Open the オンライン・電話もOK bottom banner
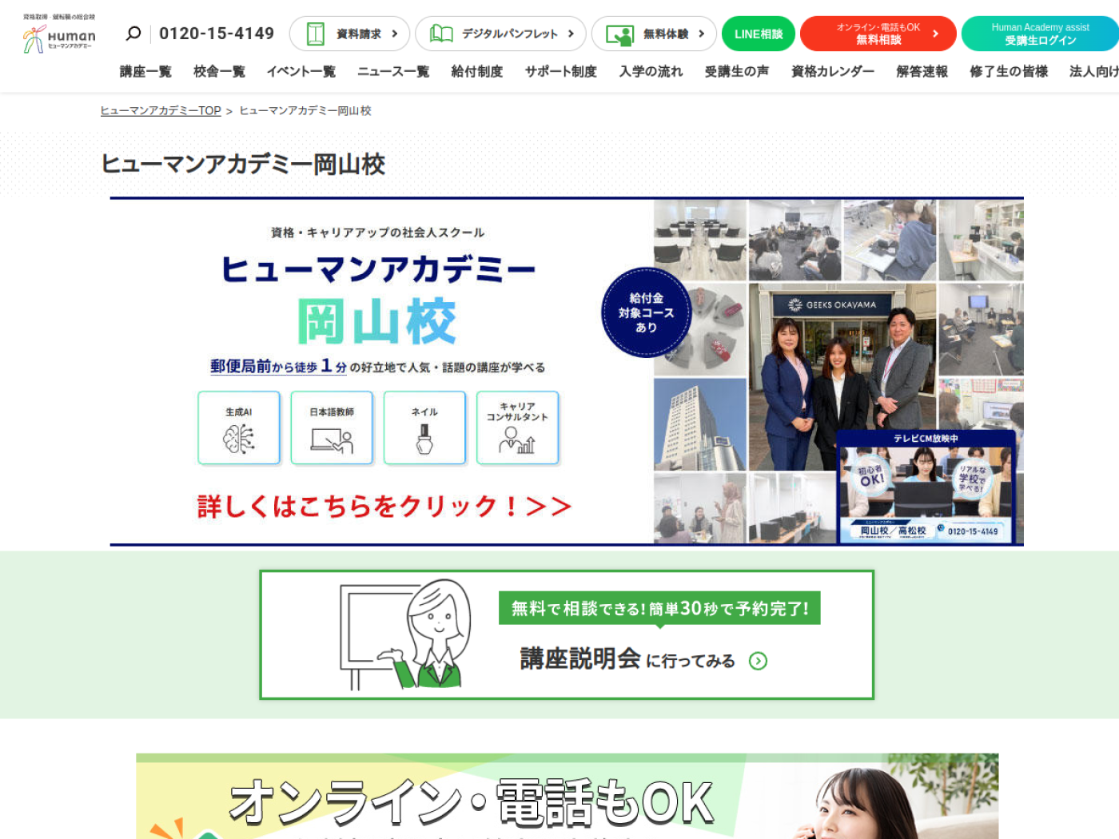 pyautogui.click(x=567, y=796)
